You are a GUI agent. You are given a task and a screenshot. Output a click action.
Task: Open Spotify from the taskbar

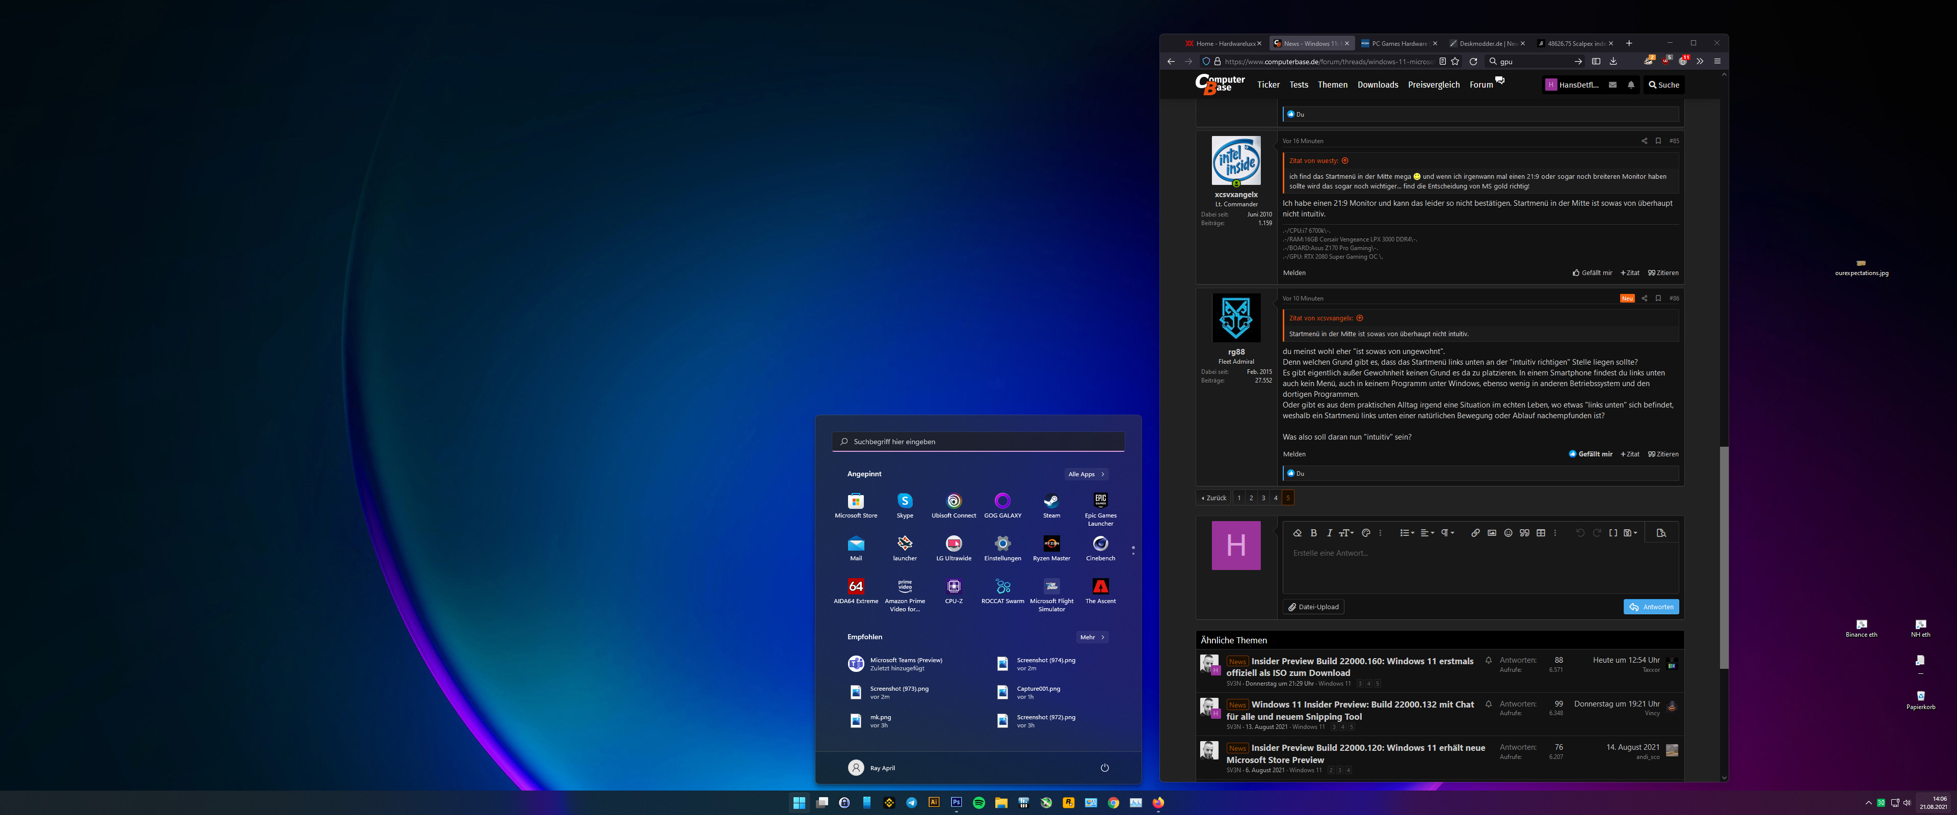click(978, 803)
